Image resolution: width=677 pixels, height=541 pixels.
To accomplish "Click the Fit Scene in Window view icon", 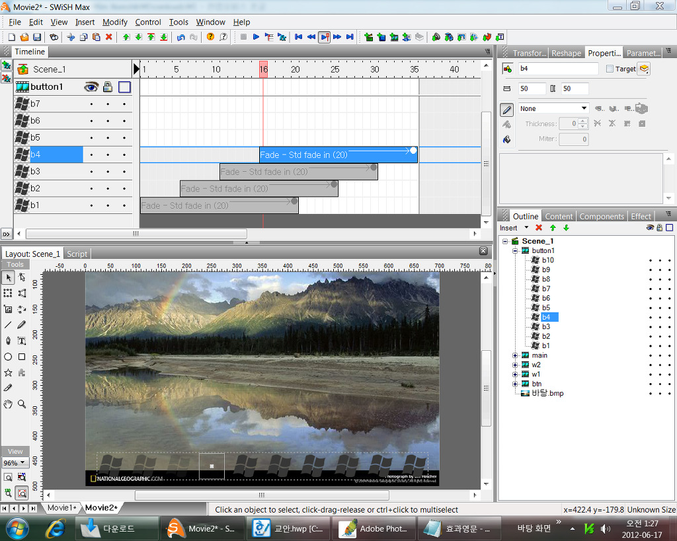I will [x=22, y=492].
